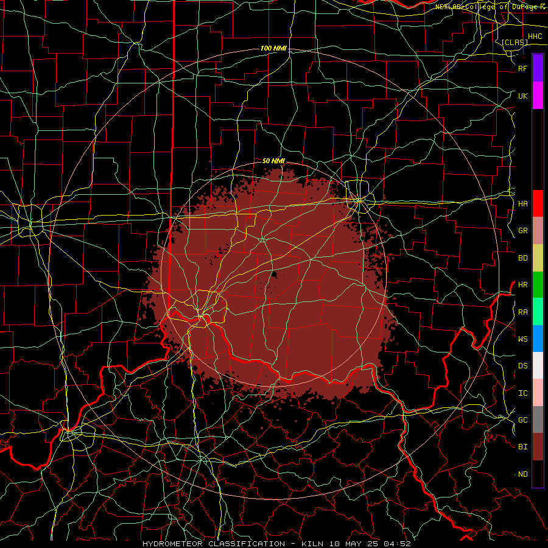The height and width of the screenshot is (548, 548).
Task: Pick the dark green HR legend swatch
Action: [538, 285]
